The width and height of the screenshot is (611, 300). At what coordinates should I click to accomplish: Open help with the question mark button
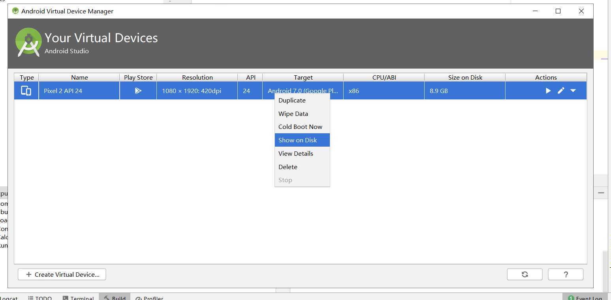[x=566, y=274]
